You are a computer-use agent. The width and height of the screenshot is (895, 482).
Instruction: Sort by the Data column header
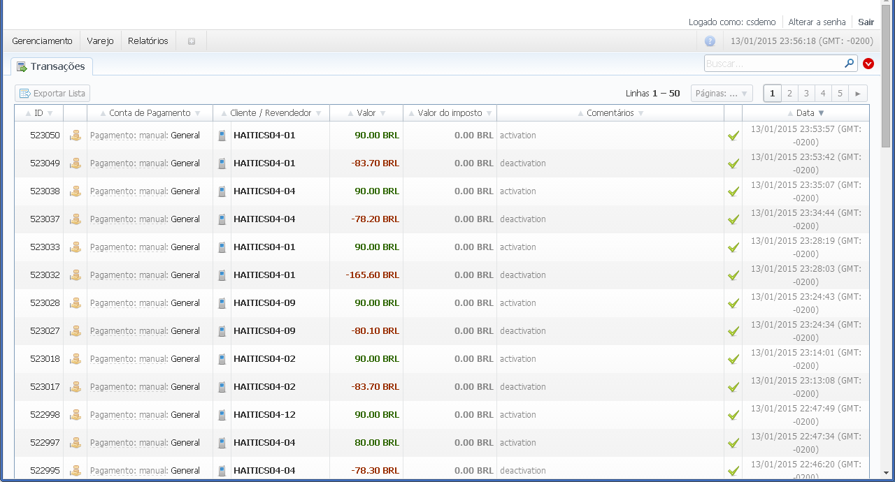pyautogui.click(x=805, y=113)
